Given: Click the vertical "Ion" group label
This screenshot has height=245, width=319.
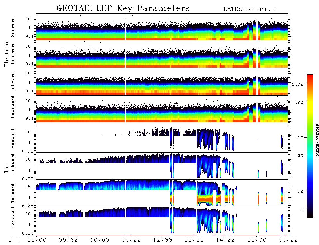Looking at the screenshot, I should pyautogui.click(x=6, y=168).
